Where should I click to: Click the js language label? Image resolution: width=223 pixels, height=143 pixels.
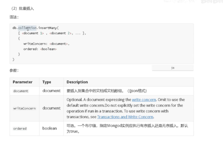pos(173,68)
